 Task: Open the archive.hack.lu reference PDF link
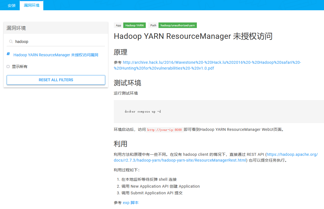pos(207,65)
